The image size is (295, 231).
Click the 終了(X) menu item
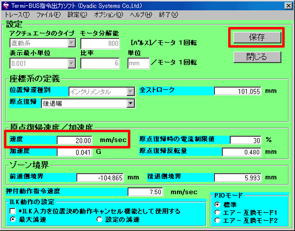tap(168, 14)
